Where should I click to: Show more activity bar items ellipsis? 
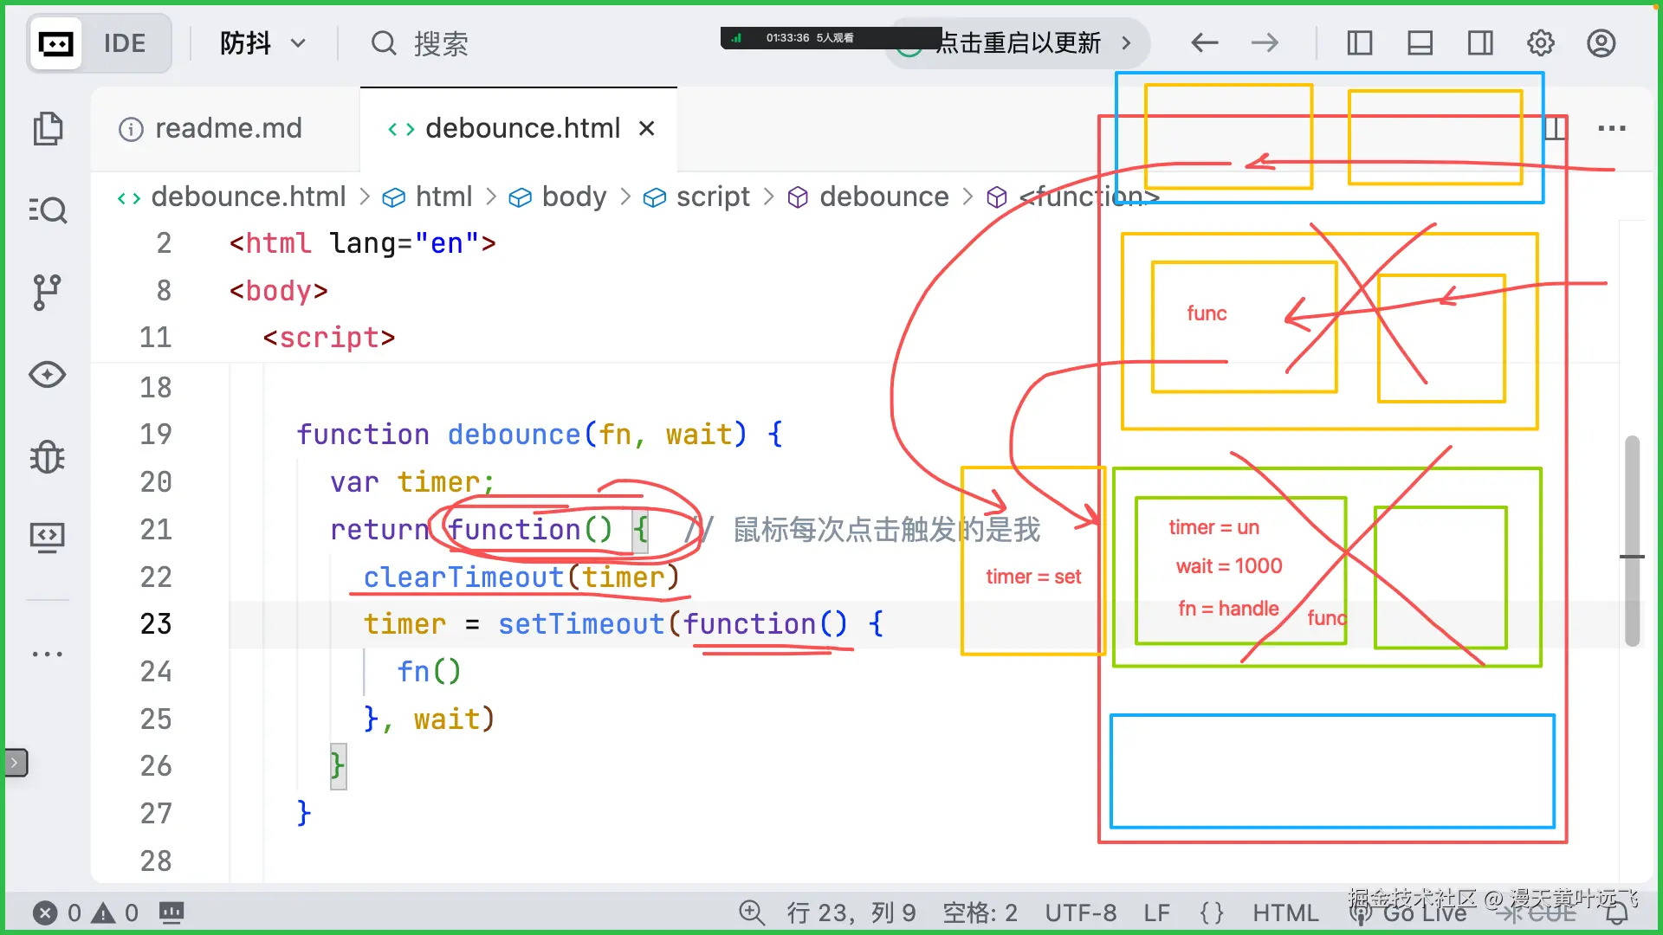coord(48,654)
